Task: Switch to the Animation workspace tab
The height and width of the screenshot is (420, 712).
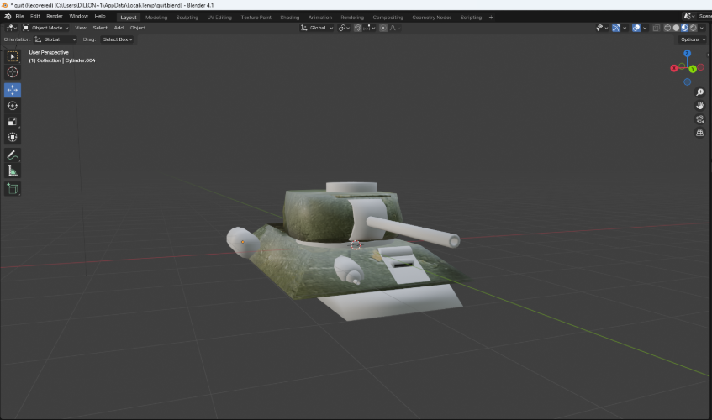Action: pos(320,18)
